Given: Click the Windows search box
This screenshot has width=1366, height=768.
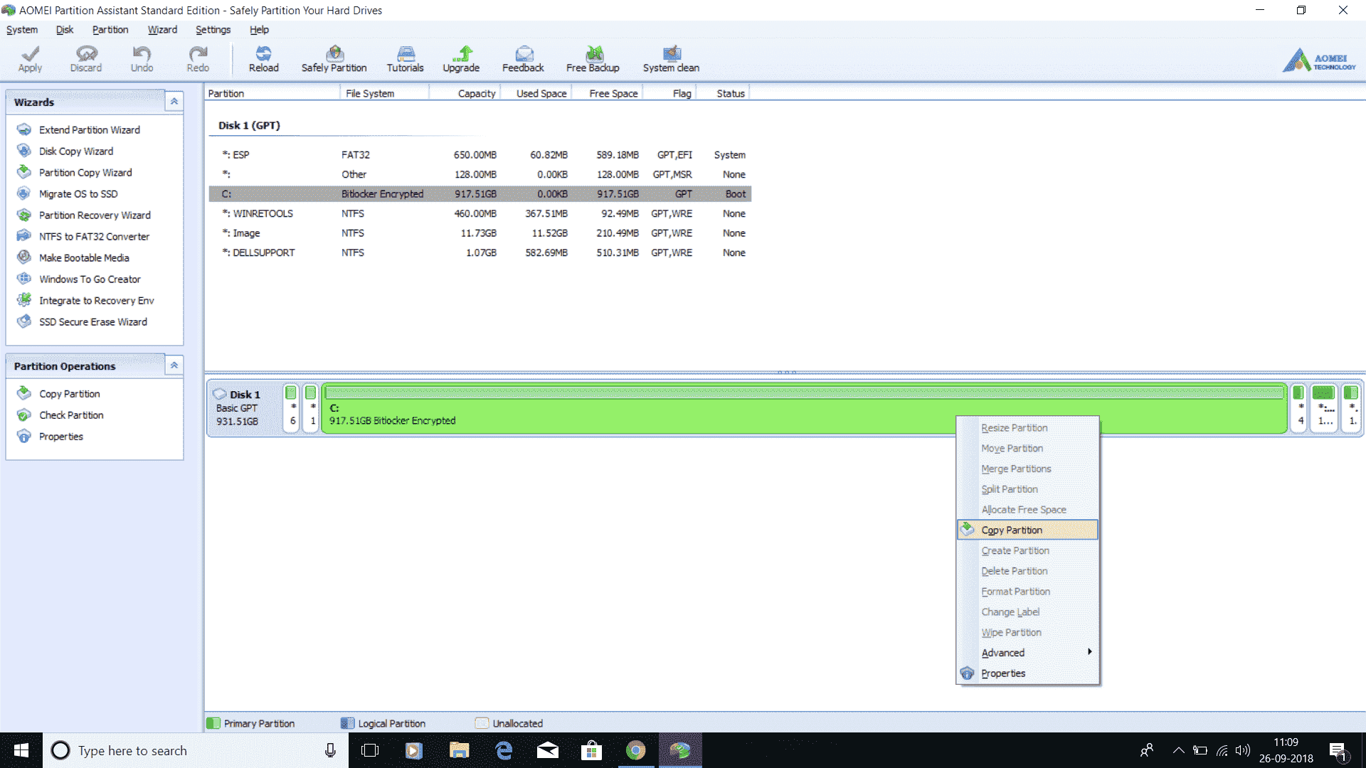Looking at the screenshot, I should click(196, 750).
